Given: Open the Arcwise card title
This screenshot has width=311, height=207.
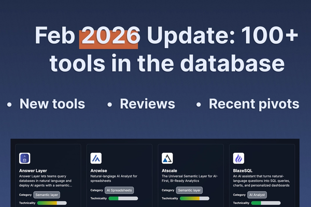Looking at the screenshot, I should [98, 171].
